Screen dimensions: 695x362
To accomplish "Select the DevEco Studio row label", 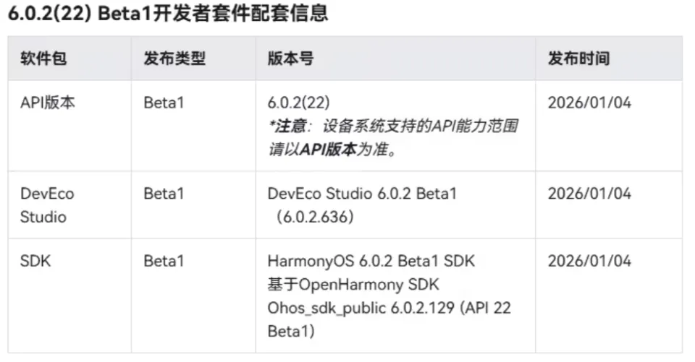I will pyautogui.click(x=47, y=205).
